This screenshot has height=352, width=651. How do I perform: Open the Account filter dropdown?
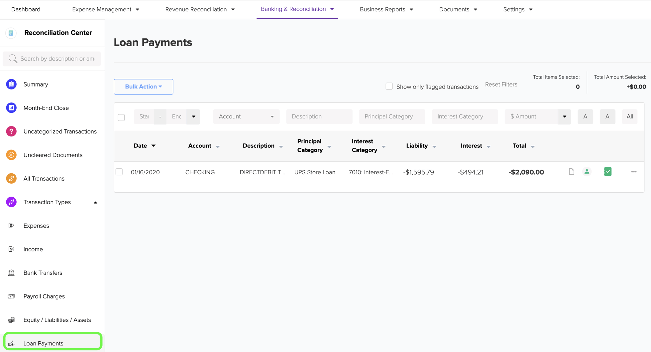coord(246,116)
